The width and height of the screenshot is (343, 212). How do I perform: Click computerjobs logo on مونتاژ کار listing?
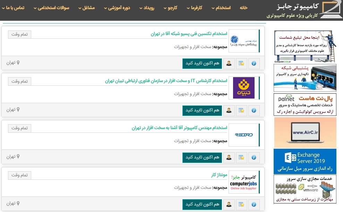point(244,182)
